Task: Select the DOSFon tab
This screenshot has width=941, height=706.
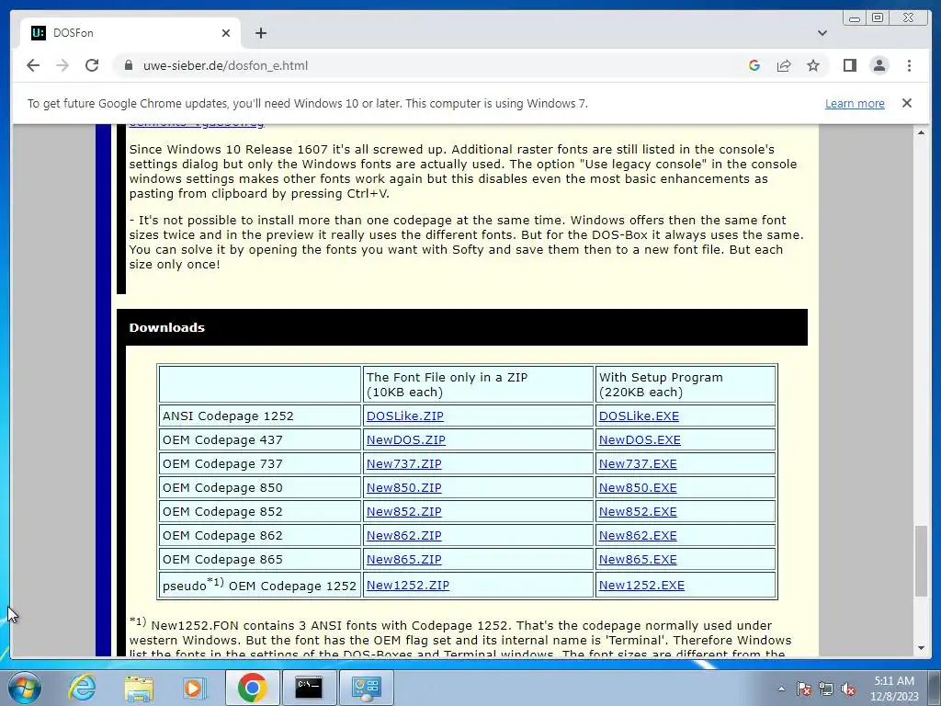Action: pos(130,33)
